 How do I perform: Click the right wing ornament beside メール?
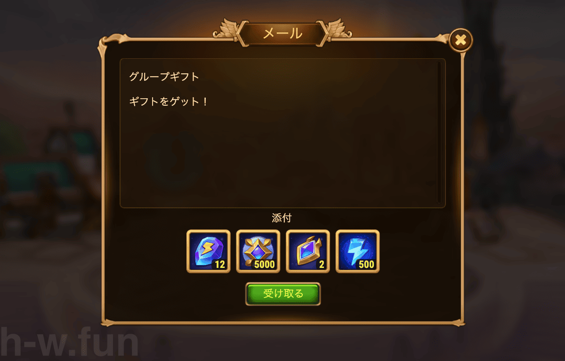pyautogui.click(x=339, y=29)
